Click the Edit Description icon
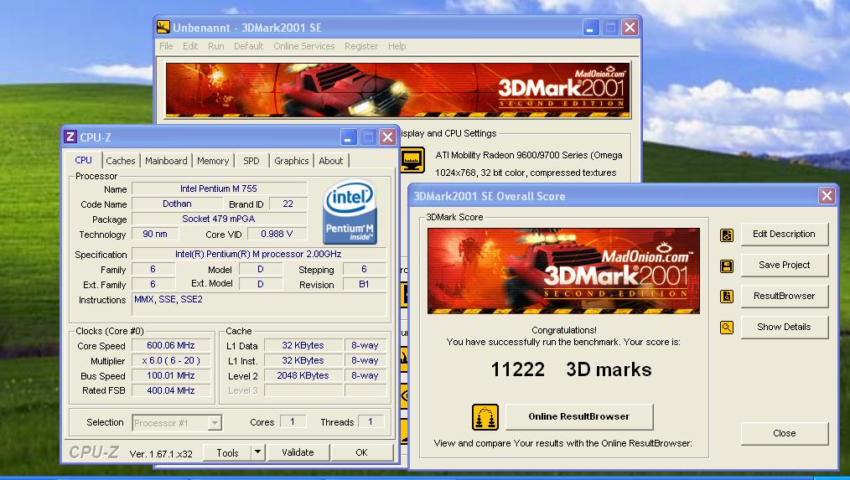Image resolution: width=850 pixels, height=480 pixels. (x=727, y=235)
